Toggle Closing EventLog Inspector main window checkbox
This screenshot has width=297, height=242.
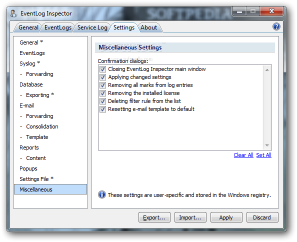[102, 69]
